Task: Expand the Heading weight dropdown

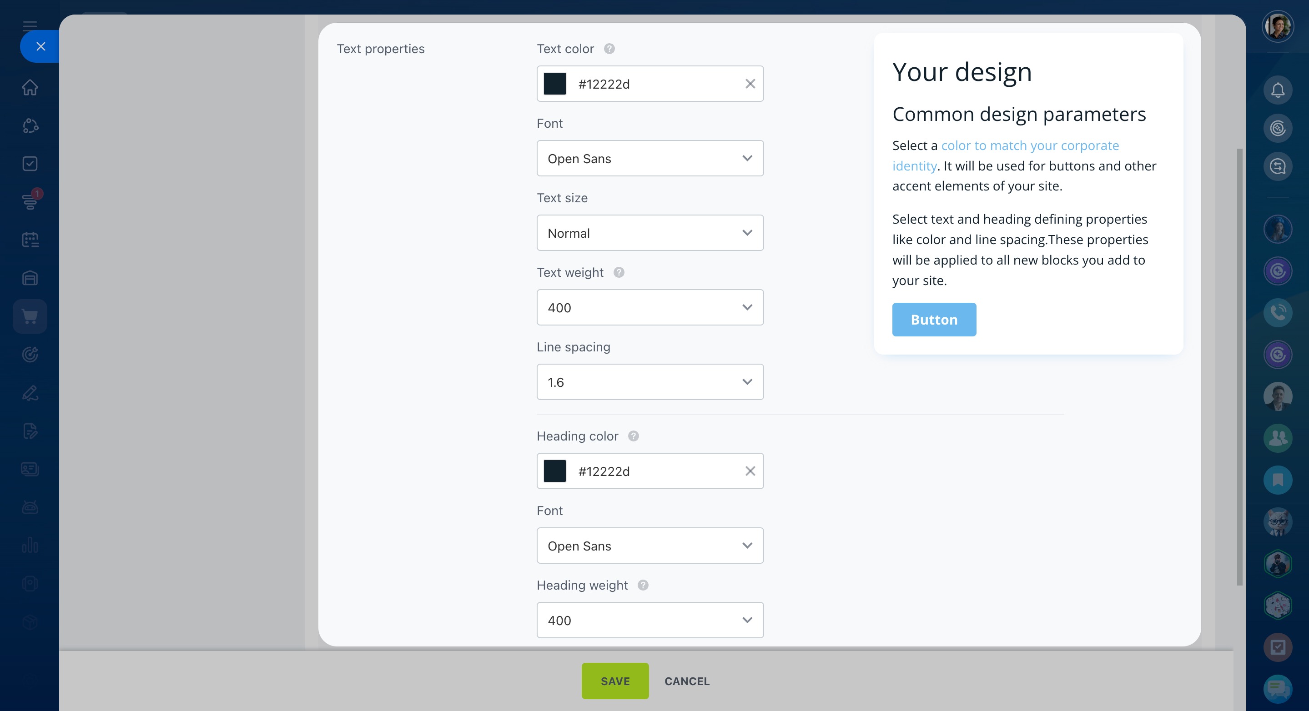Action: pyautogui.click(x=650, y=620)
